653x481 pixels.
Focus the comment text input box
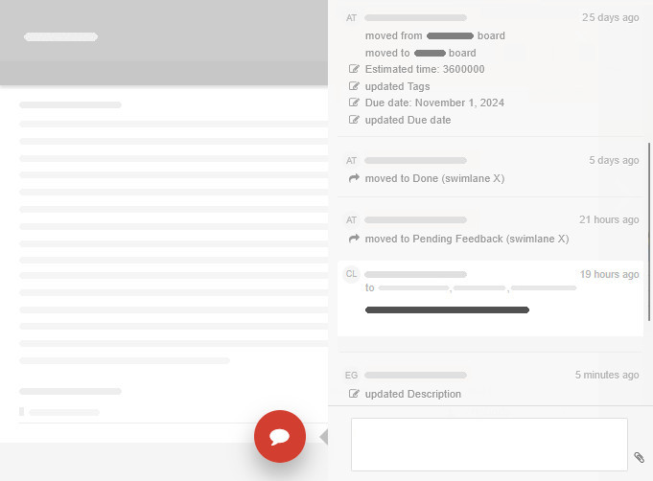[489, 444]
